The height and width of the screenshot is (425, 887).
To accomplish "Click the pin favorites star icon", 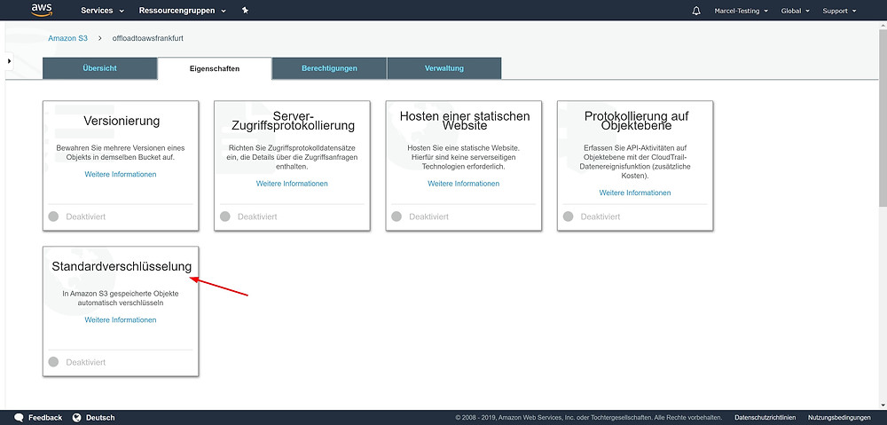I will click(245, 10).
